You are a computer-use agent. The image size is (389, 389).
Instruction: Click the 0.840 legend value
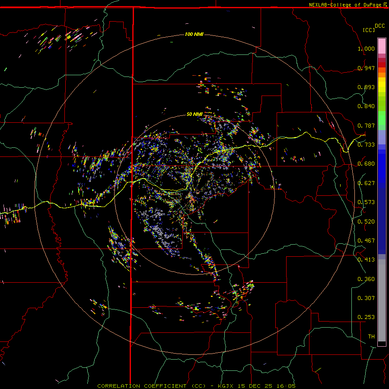[366, 106]
